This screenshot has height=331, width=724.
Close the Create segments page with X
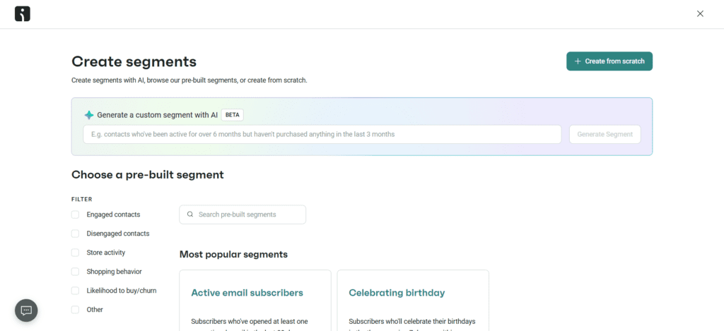(x=700, y=13)
